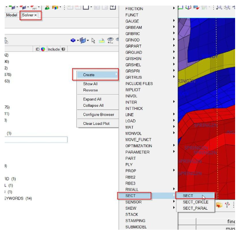This screenshot has width=250, height=233.
Task: Select SECT_CIRCLE from the submenu
Action: coord(196,202)
